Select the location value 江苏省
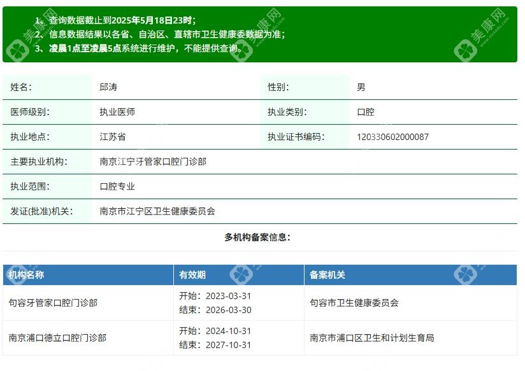This screenshot has height=371, width=525. (x=113, y=137)
